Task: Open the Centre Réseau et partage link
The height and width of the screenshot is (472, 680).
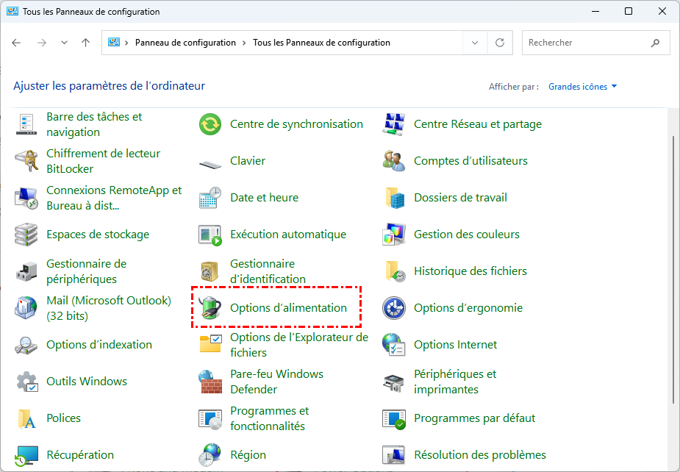Action: coord(477,124)
